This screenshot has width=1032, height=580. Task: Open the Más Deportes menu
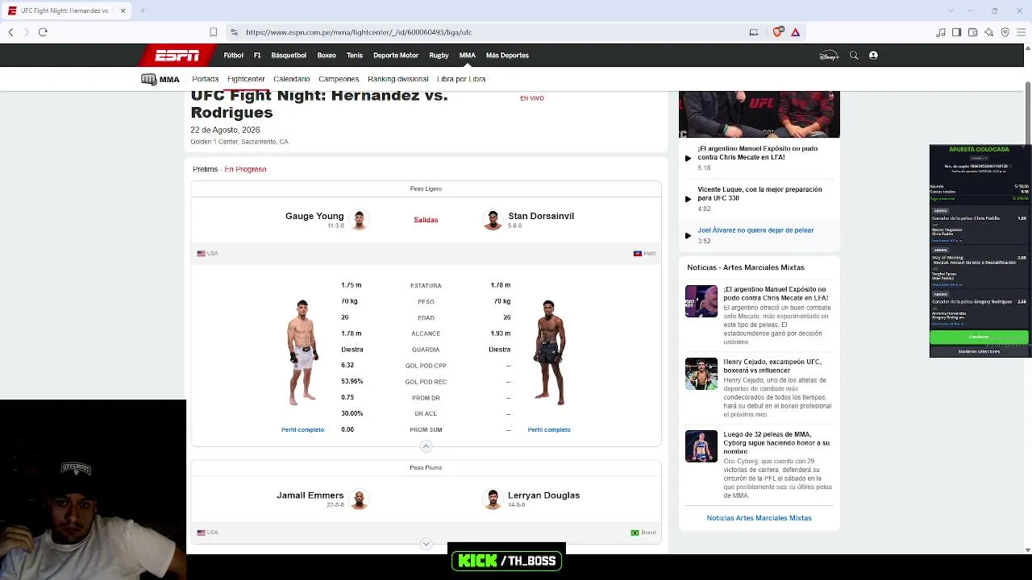pos(507,56)
